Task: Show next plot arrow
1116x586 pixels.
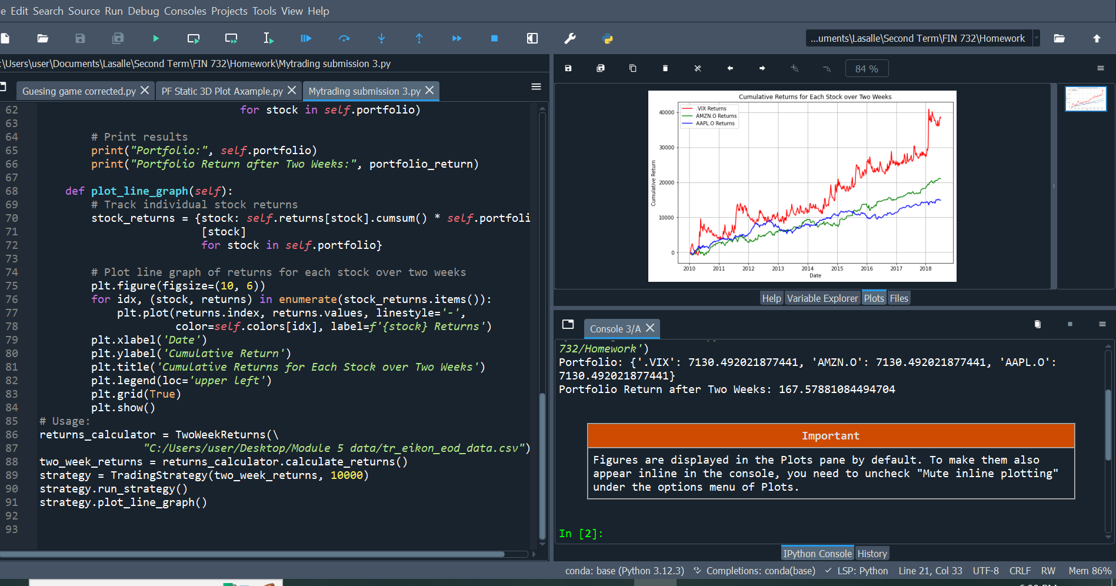Action: [x=762, y=68]
